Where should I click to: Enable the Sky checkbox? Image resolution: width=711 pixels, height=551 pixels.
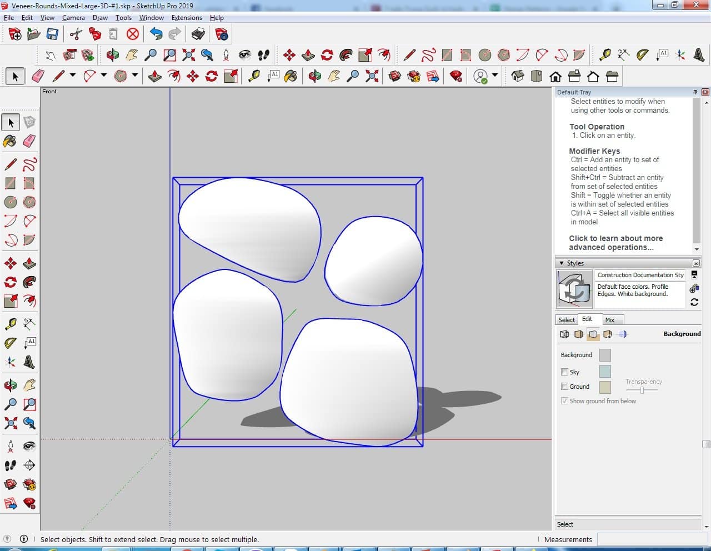tap(564, 372)
